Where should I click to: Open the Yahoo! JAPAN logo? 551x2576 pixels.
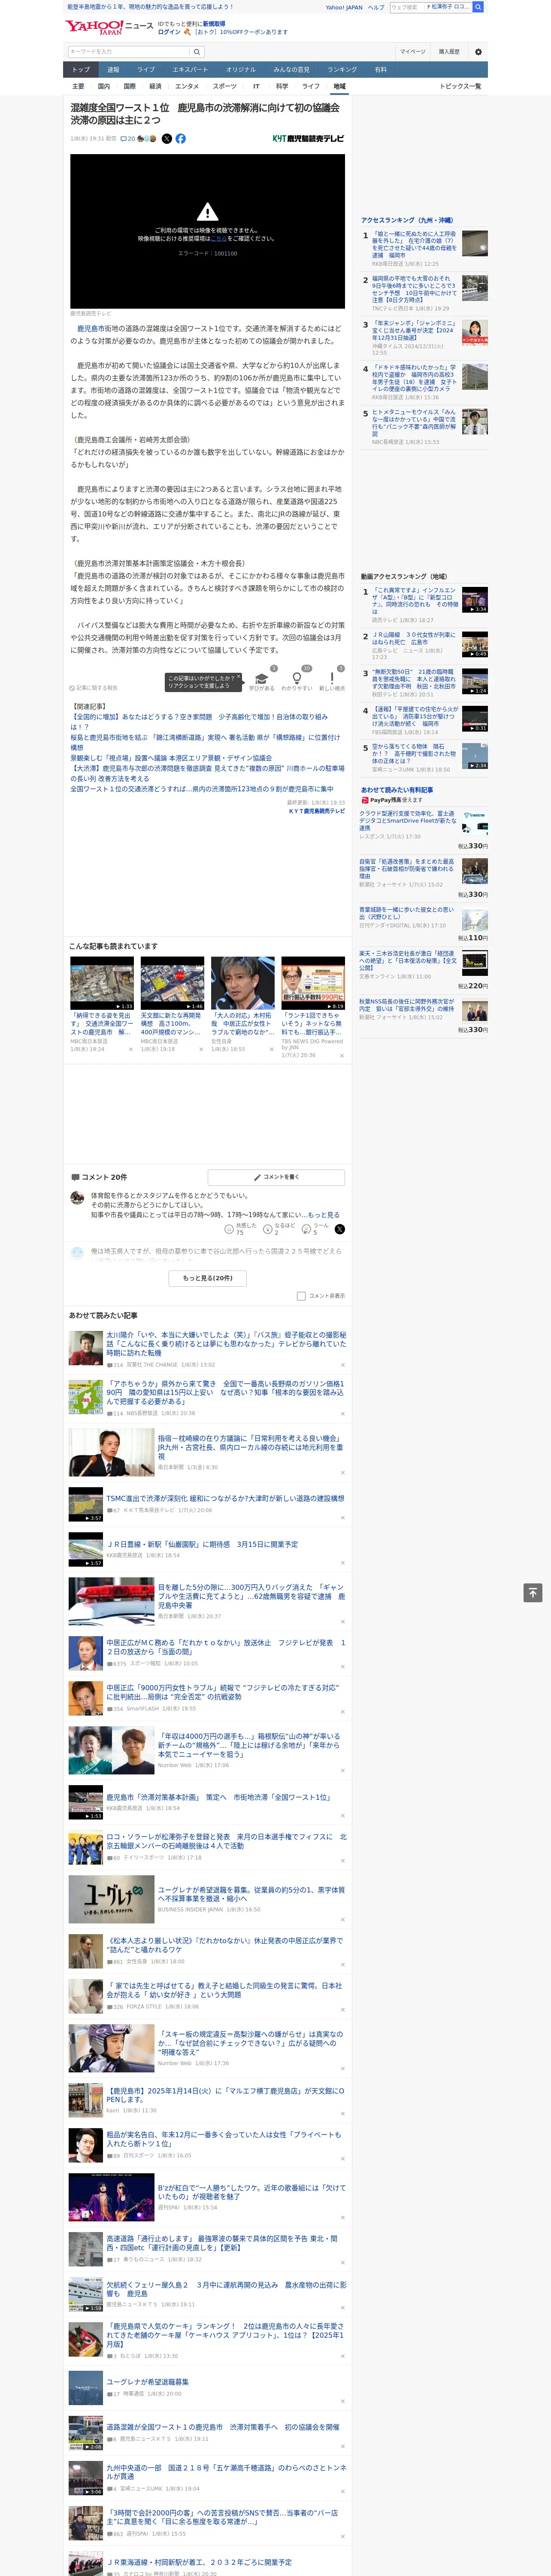coord(94,27)
